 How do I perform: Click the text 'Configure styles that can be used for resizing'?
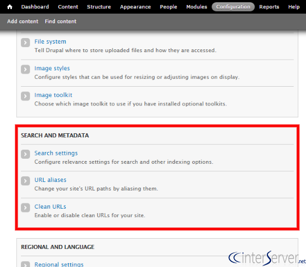95,77
